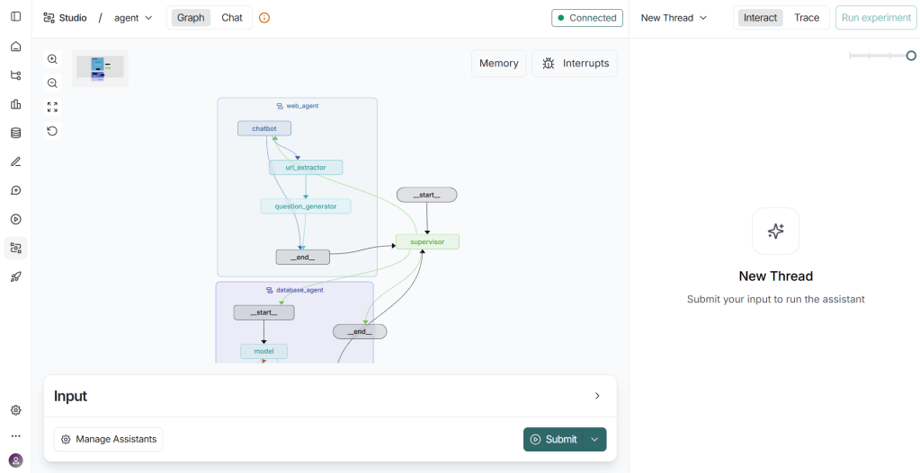
Task: Open the Playground play icon
Action: click(15, 219)
